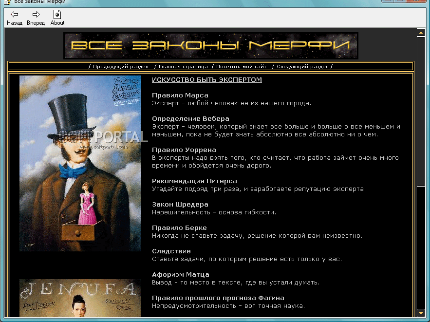Click text Эксперт - человек, который знает
The width and height of the screenshot is (430, 322).
pos(210,127)
